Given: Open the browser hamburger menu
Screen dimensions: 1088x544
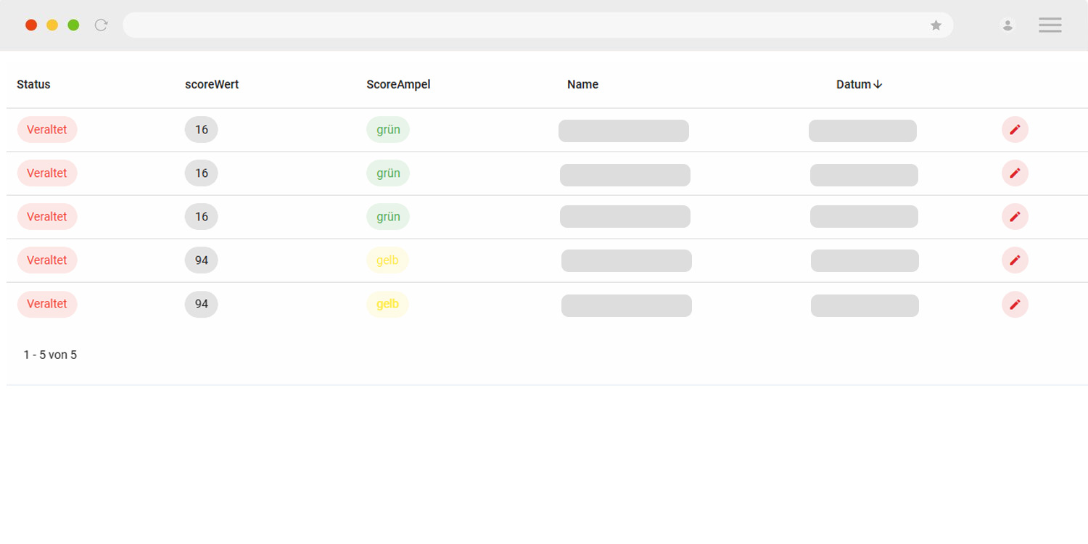Looking at the screenshot, I should (1050, 25).
